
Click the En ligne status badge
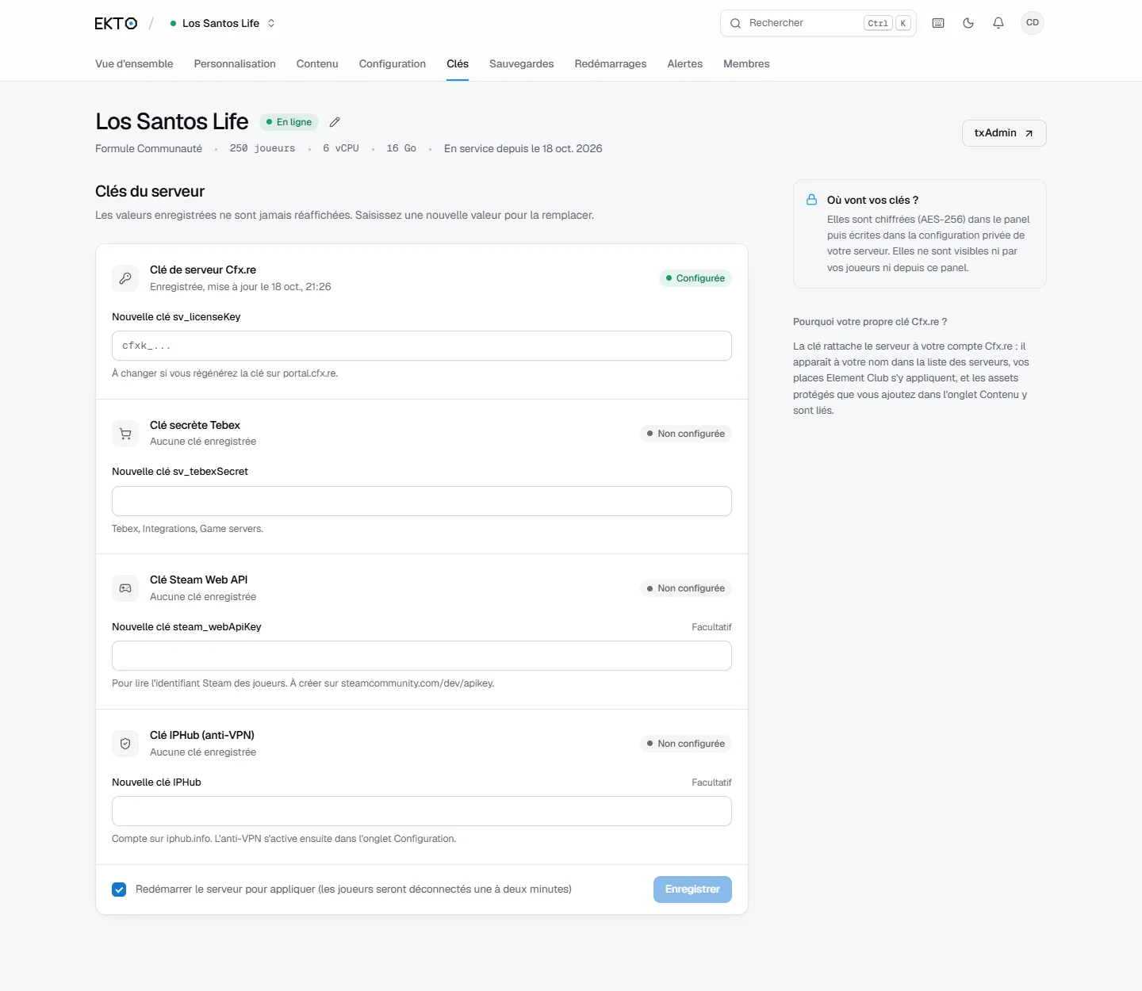tap(289, 122)
